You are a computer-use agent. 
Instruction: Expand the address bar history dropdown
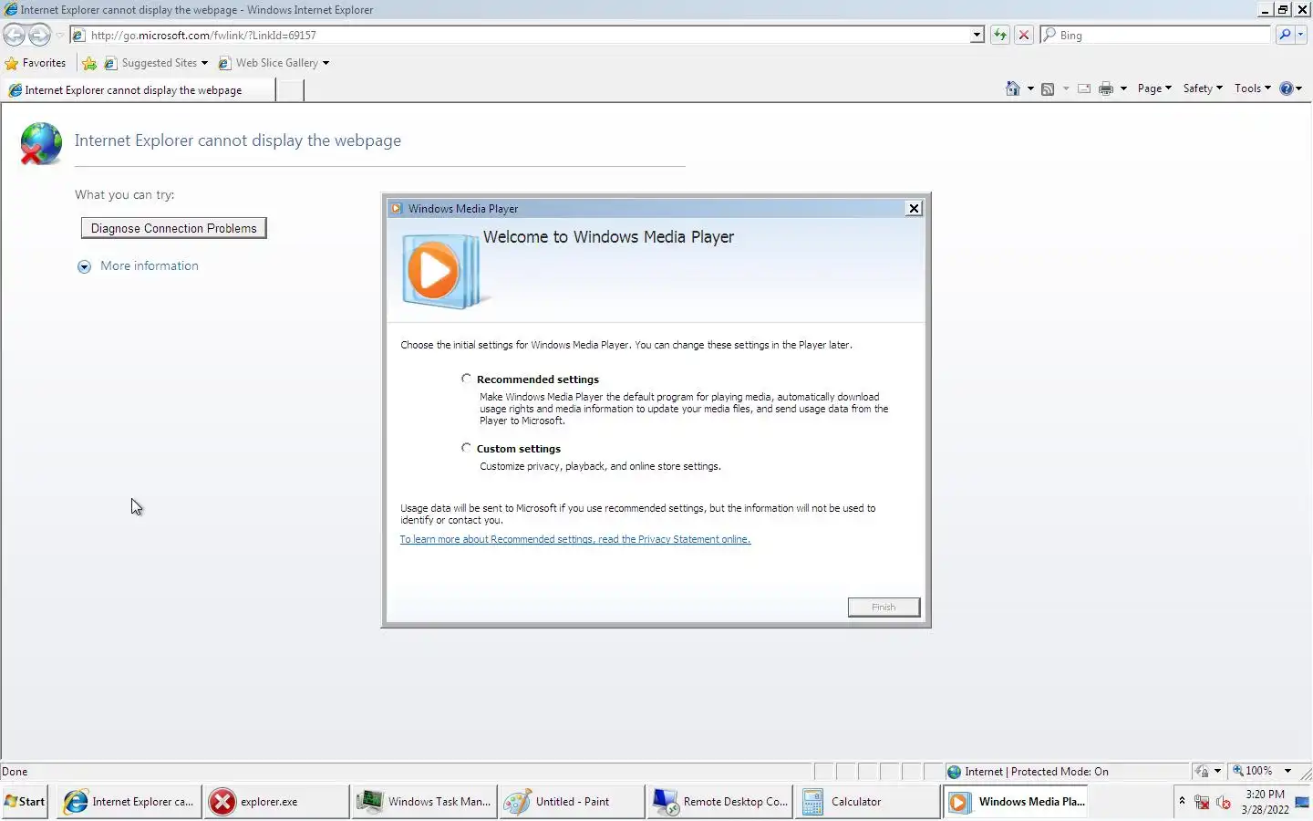[977, 36]
